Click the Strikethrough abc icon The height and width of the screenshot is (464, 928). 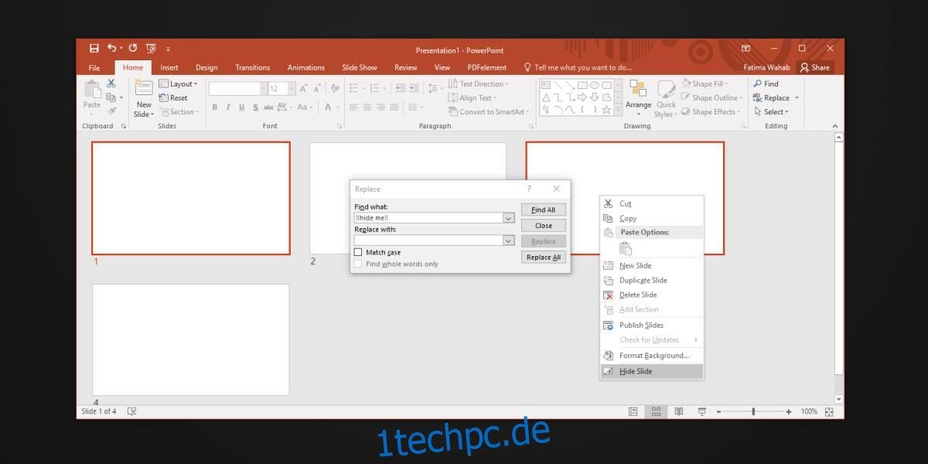269,107
